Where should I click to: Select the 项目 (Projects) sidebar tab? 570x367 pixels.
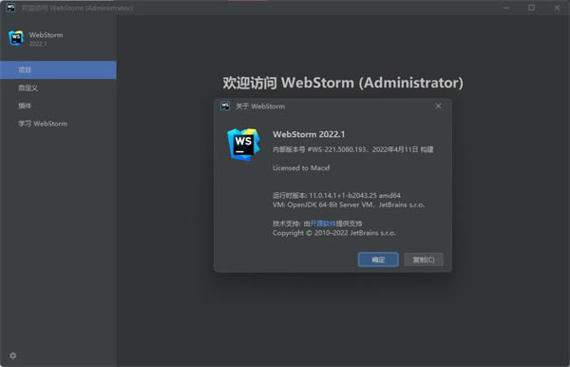[58, 69]
